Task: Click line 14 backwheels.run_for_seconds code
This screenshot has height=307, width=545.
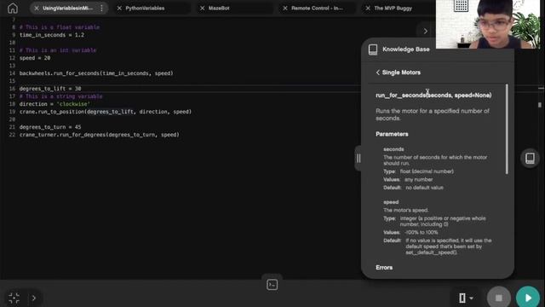Action: 96,73
